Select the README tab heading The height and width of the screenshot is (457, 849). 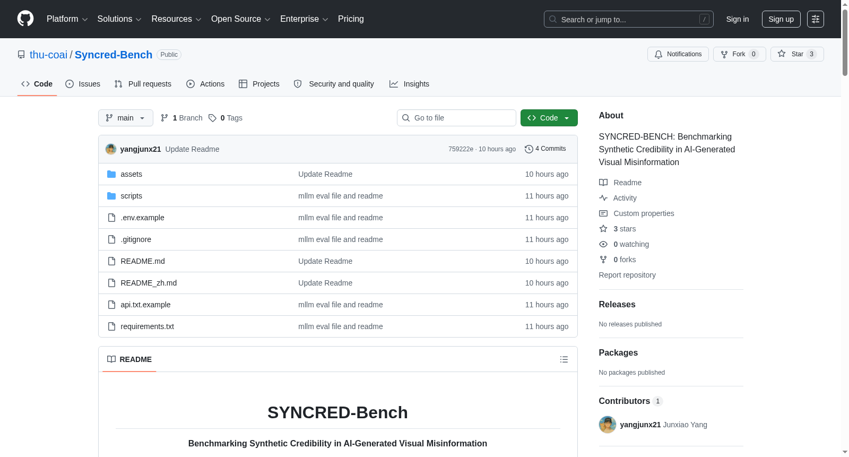coord(129,359)
